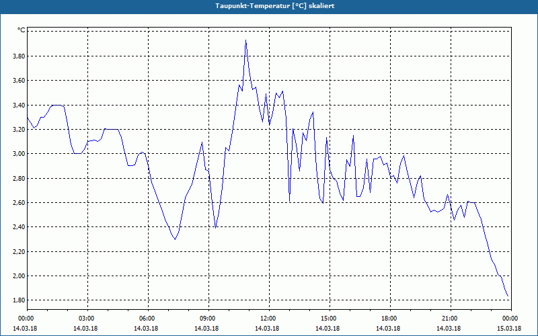Select the 14.03.18 date beneath 21:00
Viewport: 538px width, 336px height.
449,329
